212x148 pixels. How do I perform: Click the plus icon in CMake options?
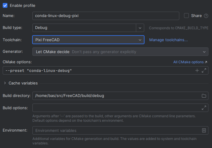pyautogui.click(x=197, y=70)
